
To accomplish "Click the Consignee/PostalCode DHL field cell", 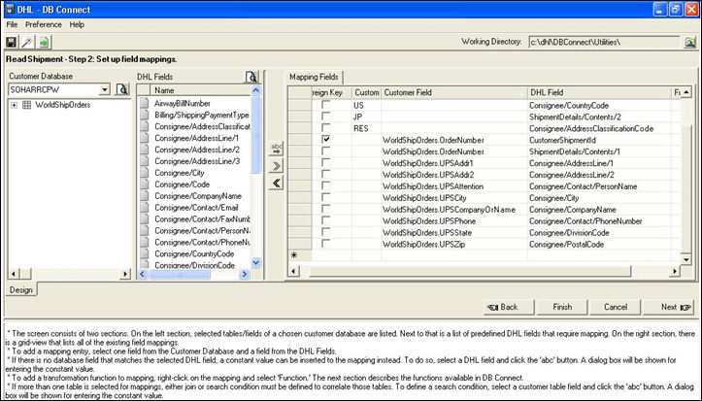I will pos(599,245).
